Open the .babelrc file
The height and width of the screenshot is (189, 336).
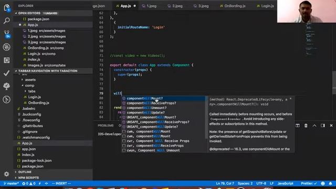pos(53,109)
